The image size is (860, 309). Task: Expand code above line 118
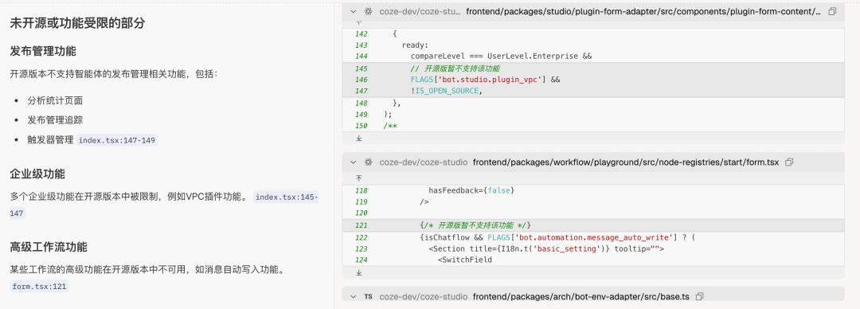pyautogui.click(x=358, y=178)
